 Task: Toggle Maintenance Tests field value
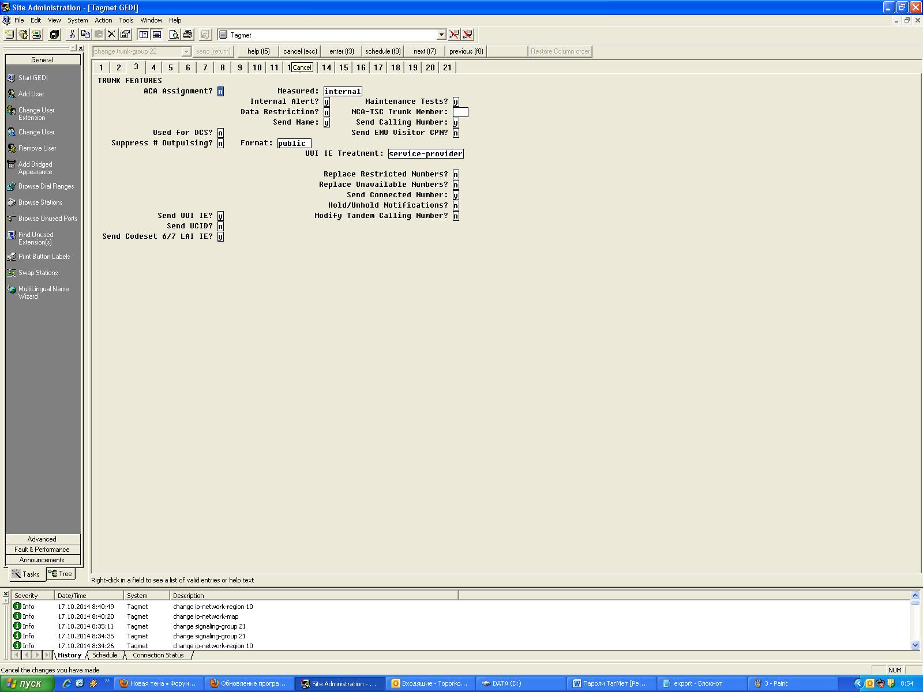coord(456,101)
